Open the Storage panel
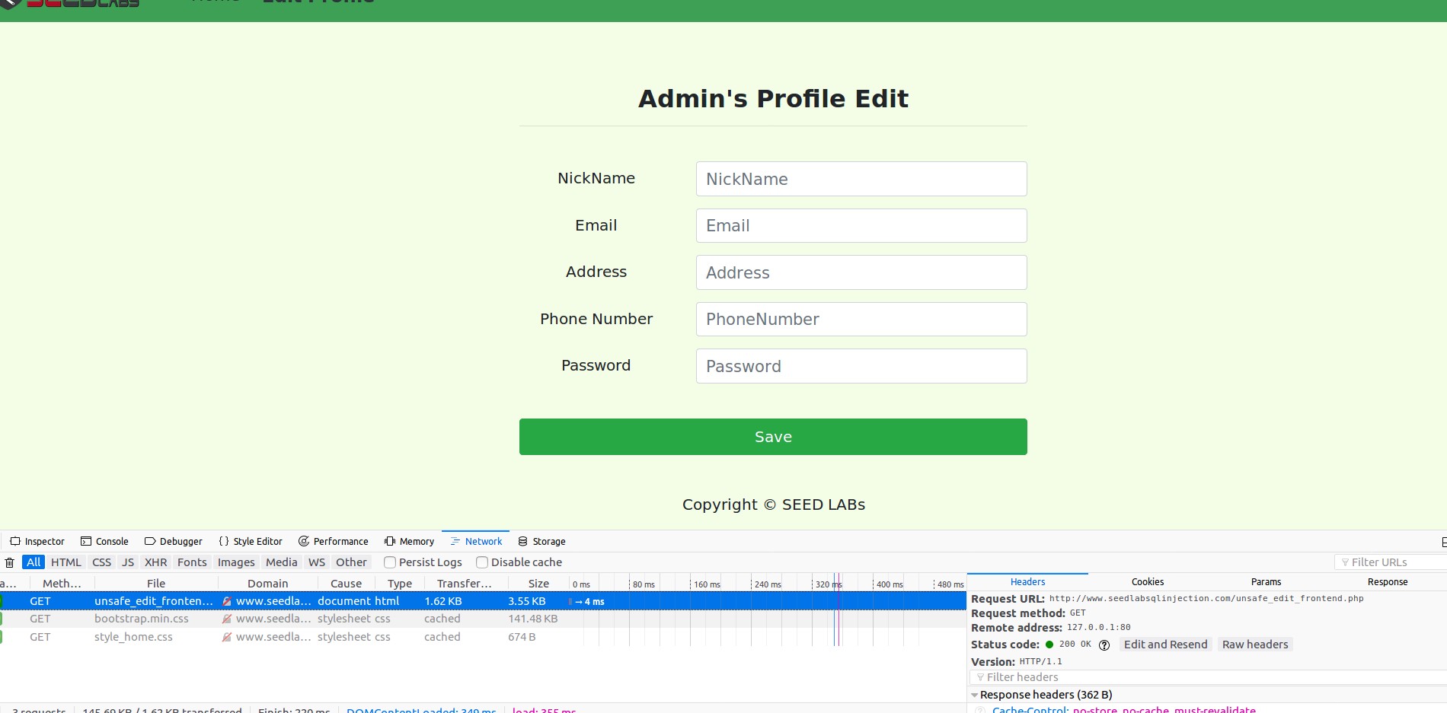 (541, 541)
